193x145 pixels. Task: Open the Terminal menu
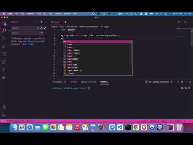pyautogui.click(x=58, y=14)
